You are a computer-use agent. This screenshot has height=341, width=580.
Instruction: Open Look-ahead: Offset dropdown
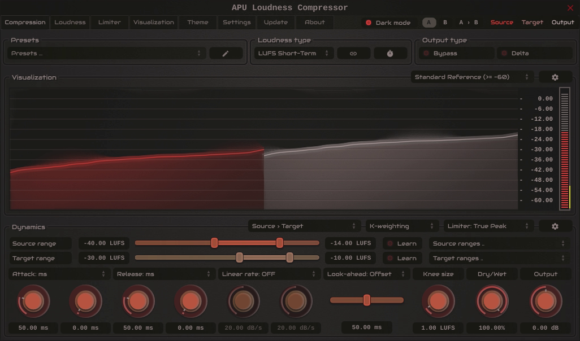(366, 274)
